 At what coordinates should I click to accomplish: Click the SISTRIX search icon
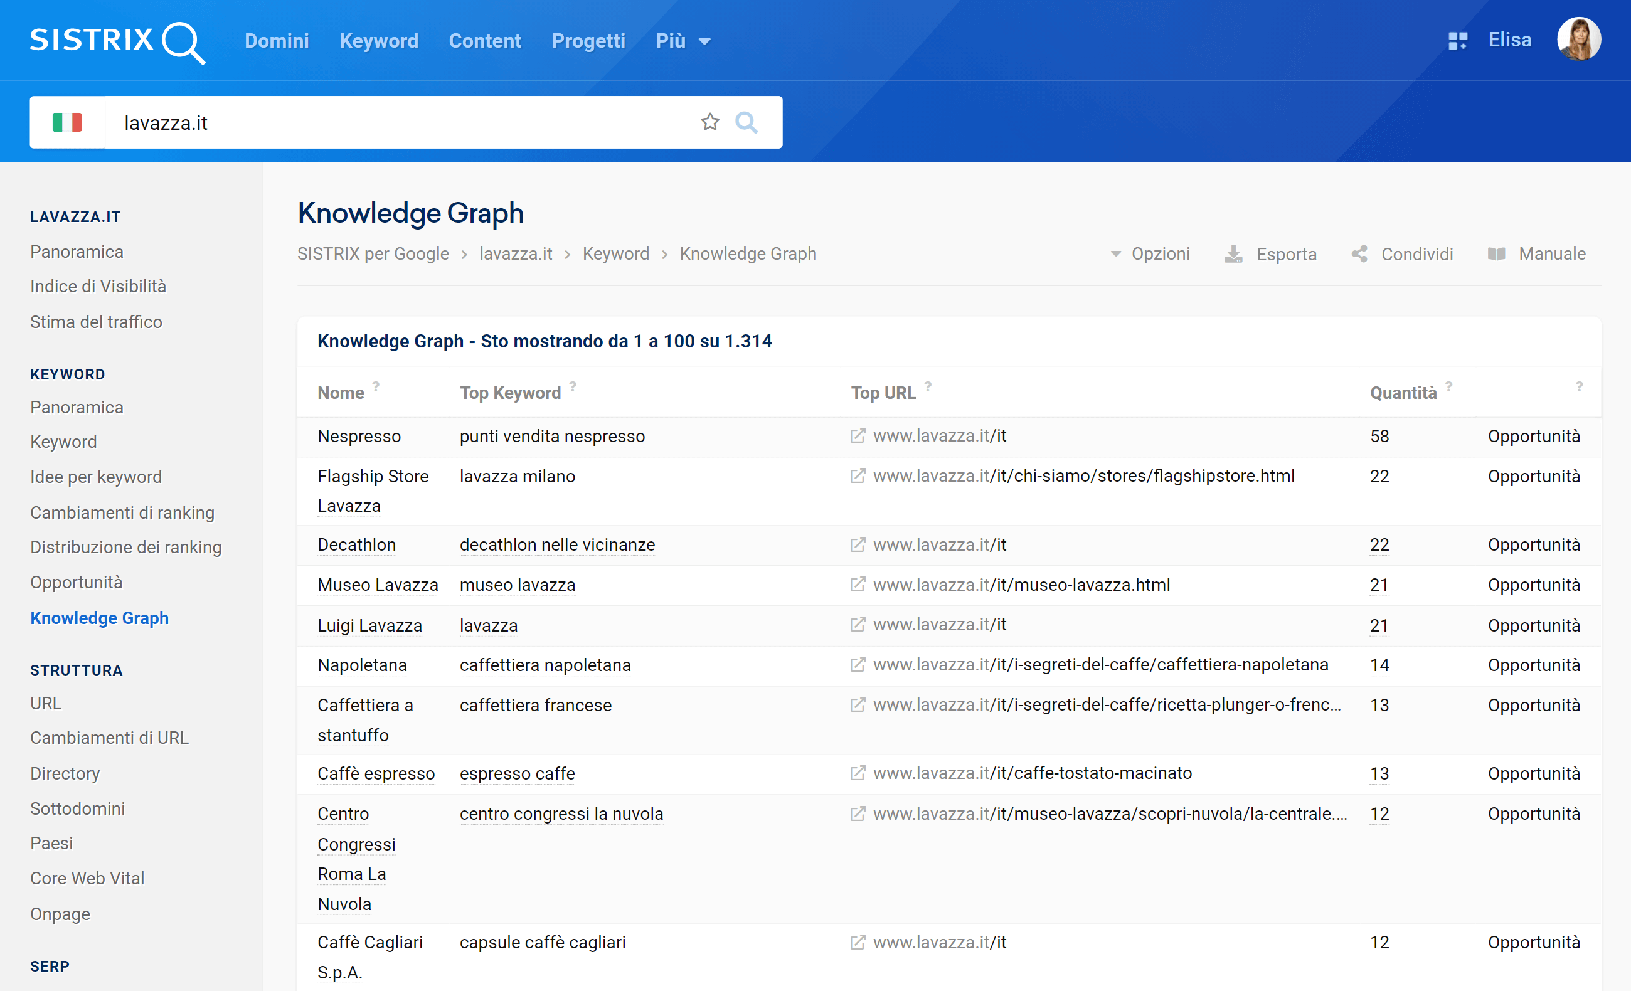(746, 122)
